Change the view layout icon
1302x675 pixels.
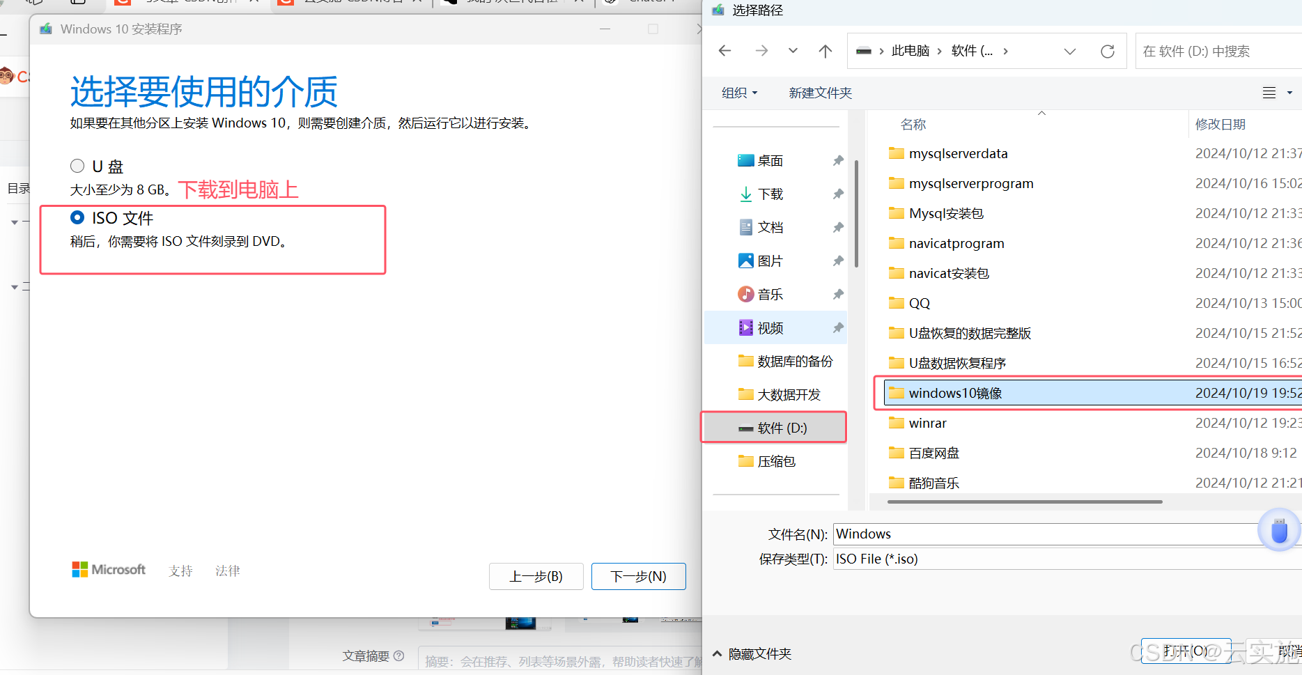(1269, 93)
